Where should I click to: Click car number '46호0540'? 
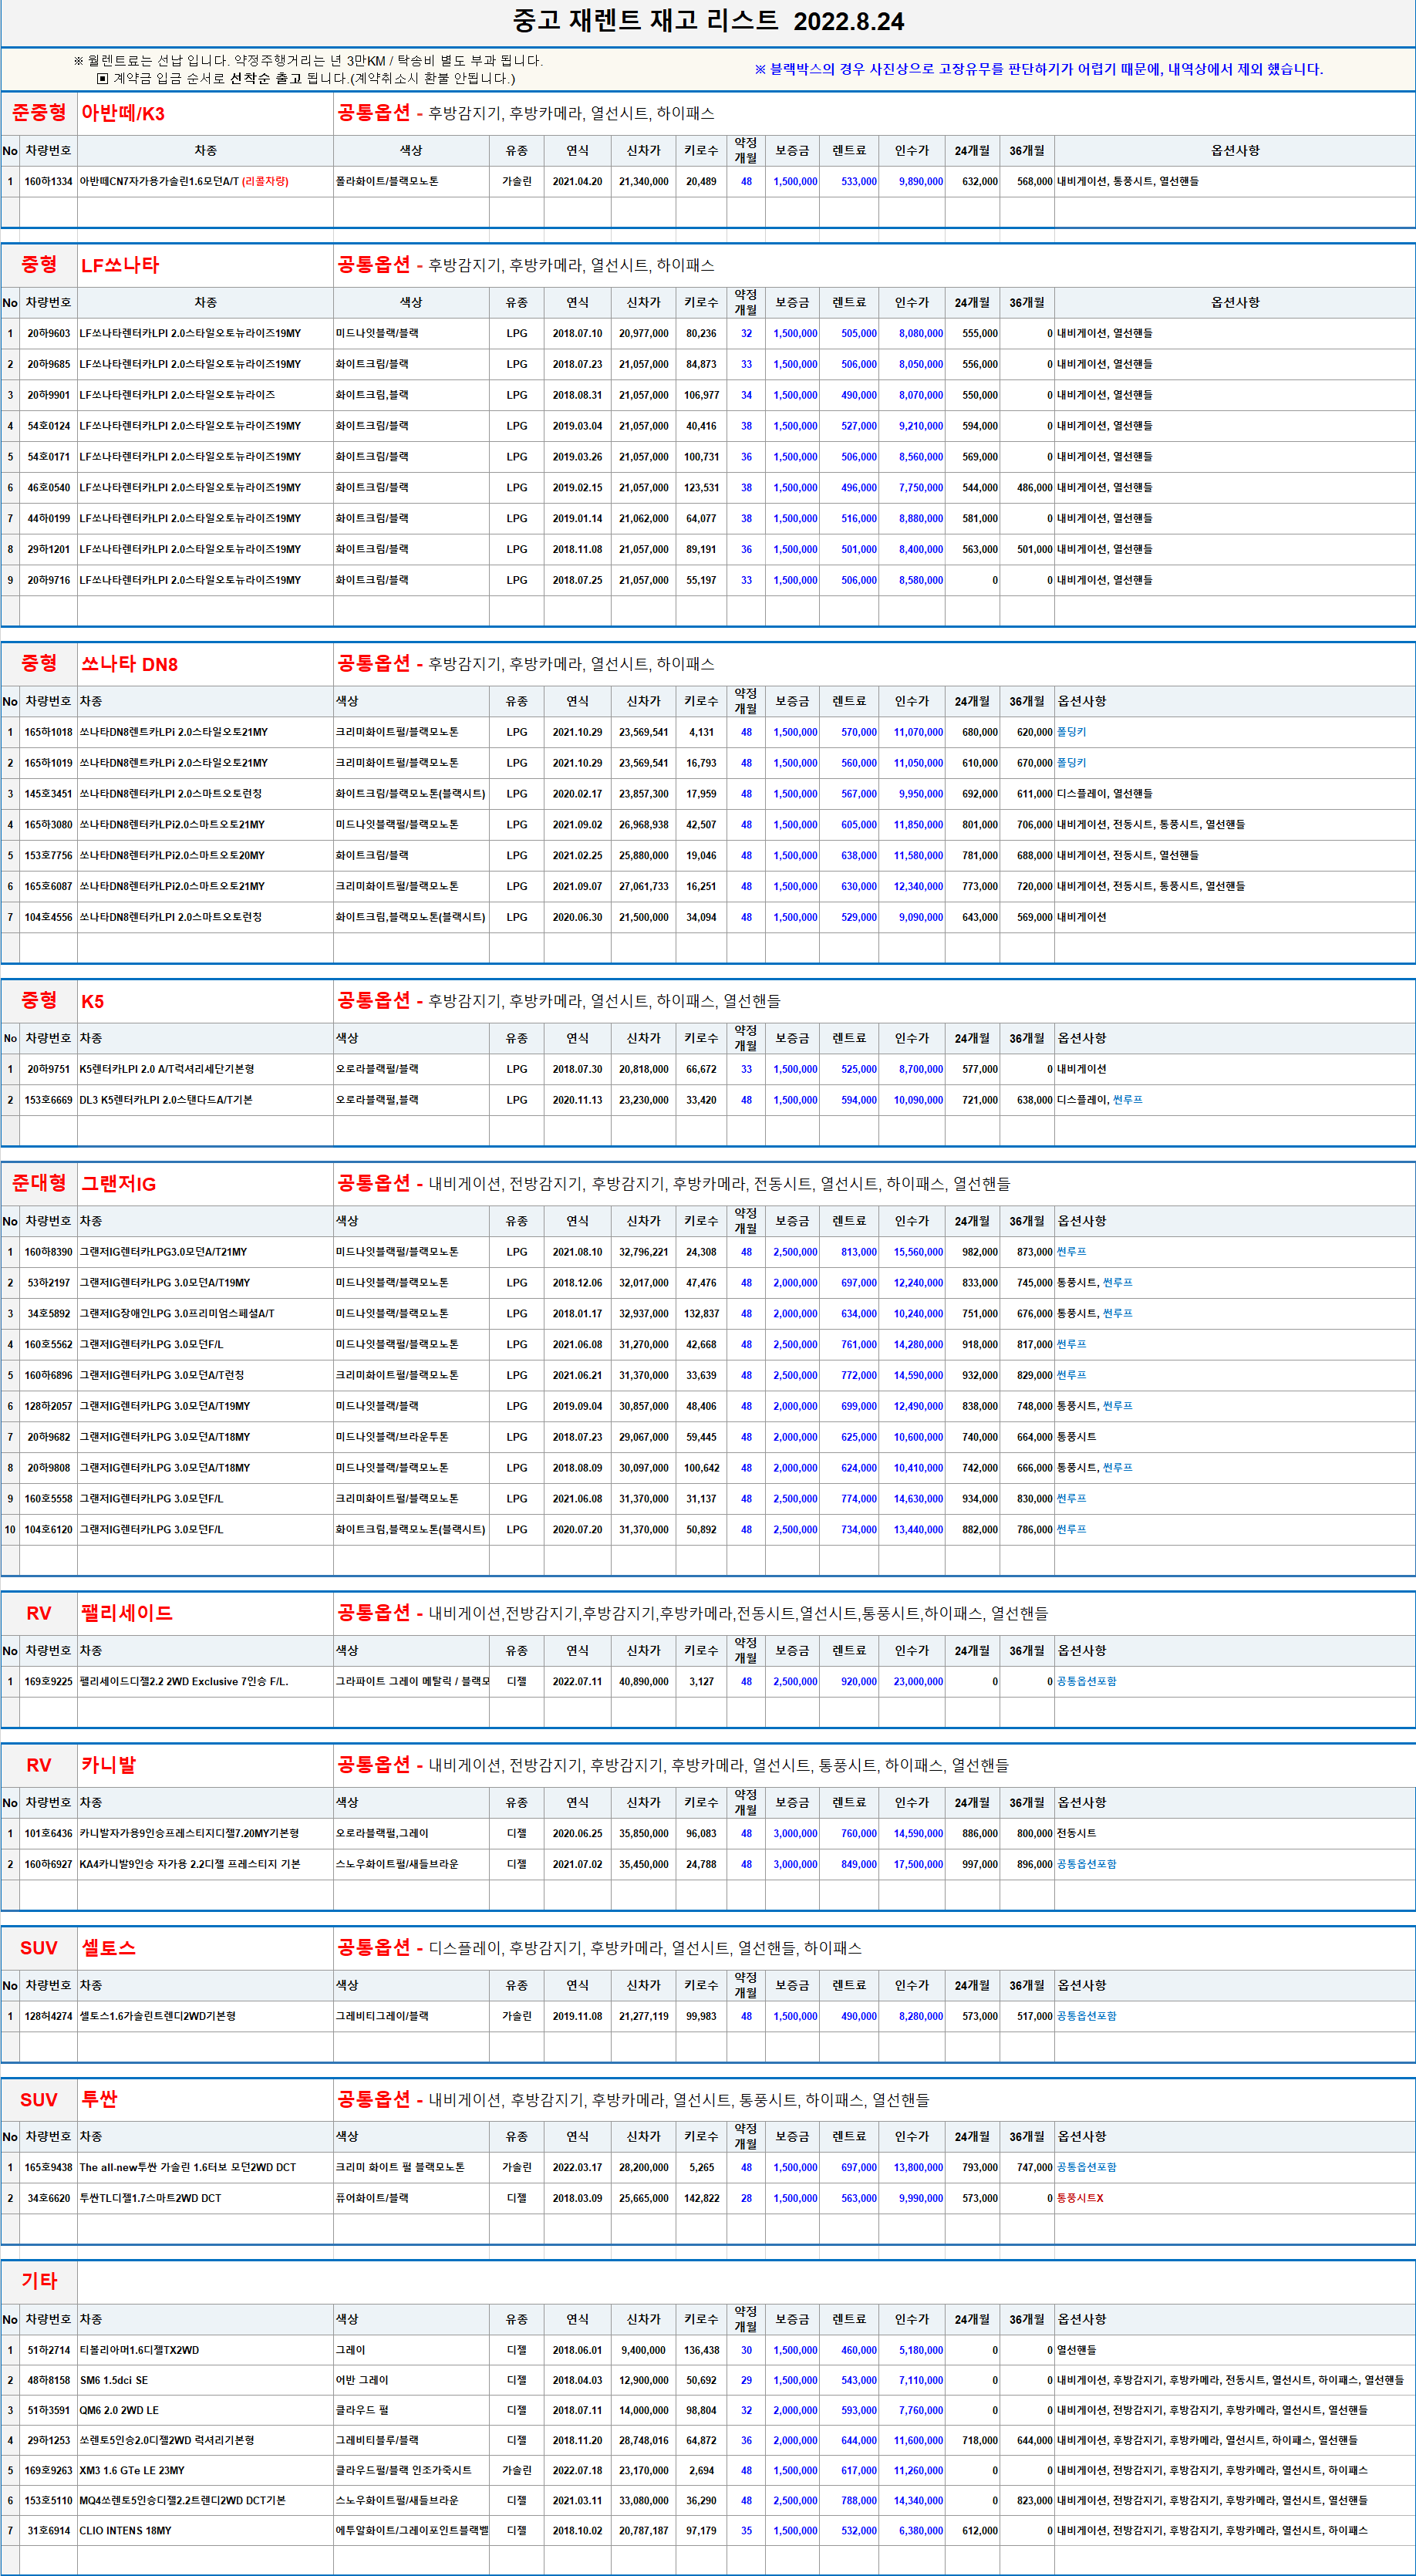pos(48,488)
